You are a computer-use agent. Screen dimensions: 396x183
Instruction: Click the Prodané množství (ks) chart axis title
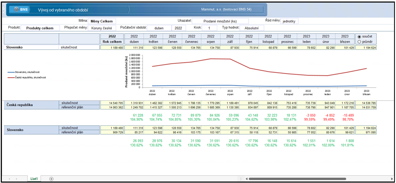[x=126, y=71]
